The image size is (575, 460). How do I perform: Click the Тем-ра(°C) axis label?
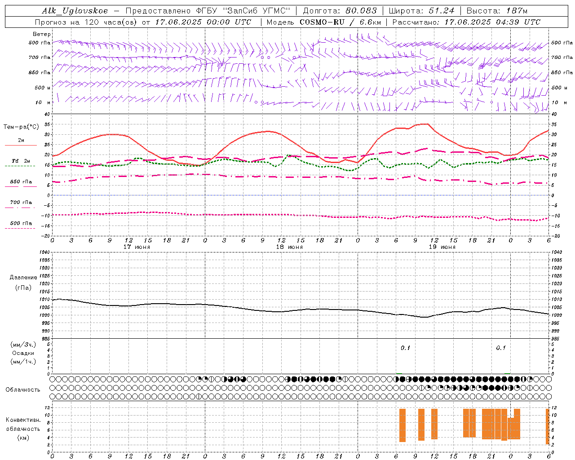(x=21, y=127)
